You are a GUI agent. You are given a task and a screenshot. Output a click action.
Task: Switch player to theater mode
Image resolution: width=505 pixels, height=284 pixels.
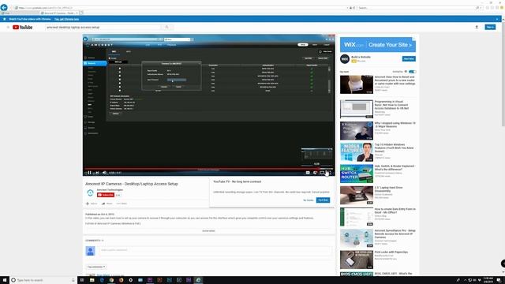click(322, 173)
